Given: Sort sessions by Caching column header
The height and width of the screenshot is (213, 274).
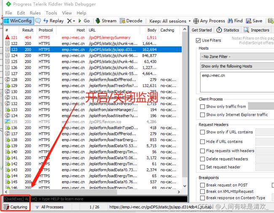Looking at the screenshot, I should click(x=169, y=30).
